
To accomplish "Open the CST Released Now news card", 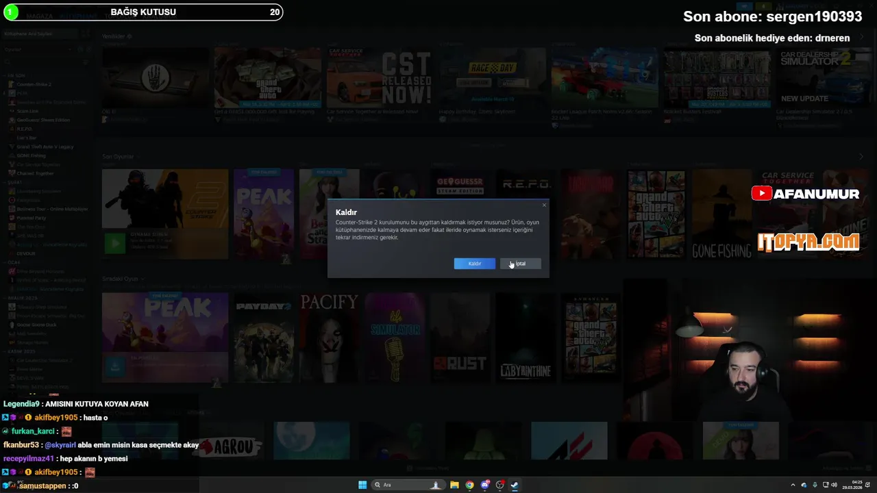I will coord(379,77).
